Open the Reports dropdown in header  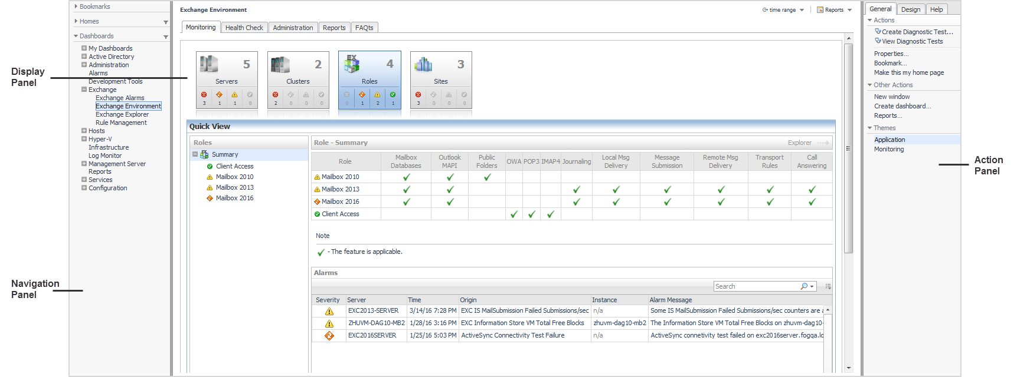coord(835,10)
